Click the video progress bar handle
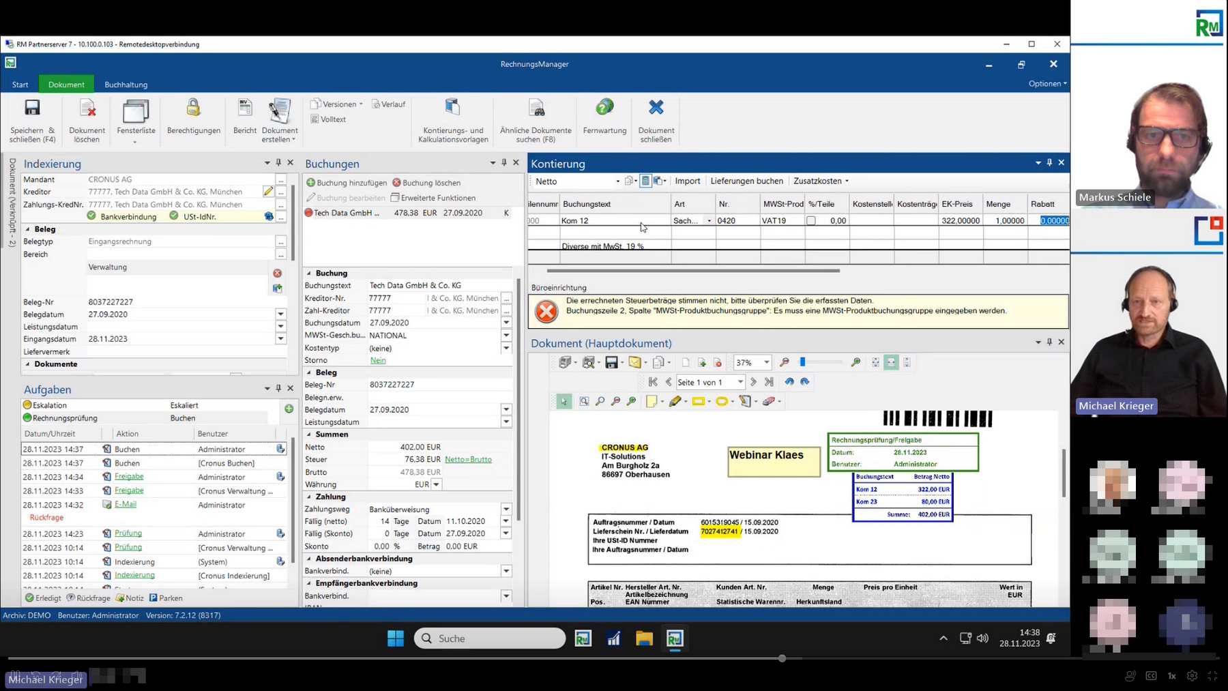The width and height of the screenshot is (1228, 691). (x=782, y=658)
